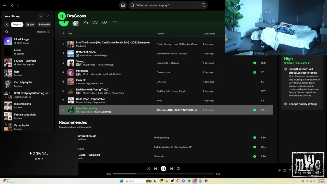Enable playlist shuffle in DraGoons action row
Screen dimensions: 327x184
point(86,22)
